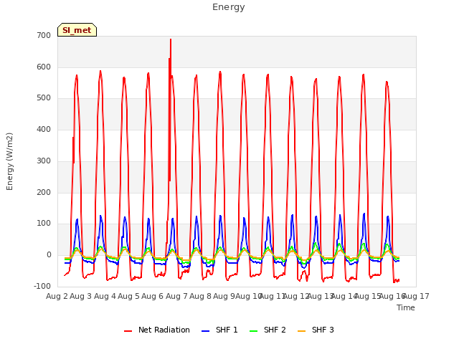The image size is (459, 344).
Task: Click the 300 y-axis tick label
Action: click(44, 161)
